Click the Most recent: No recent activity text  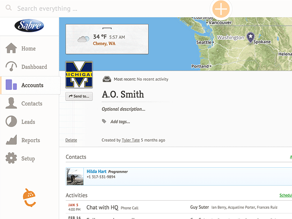click(141, 79)
